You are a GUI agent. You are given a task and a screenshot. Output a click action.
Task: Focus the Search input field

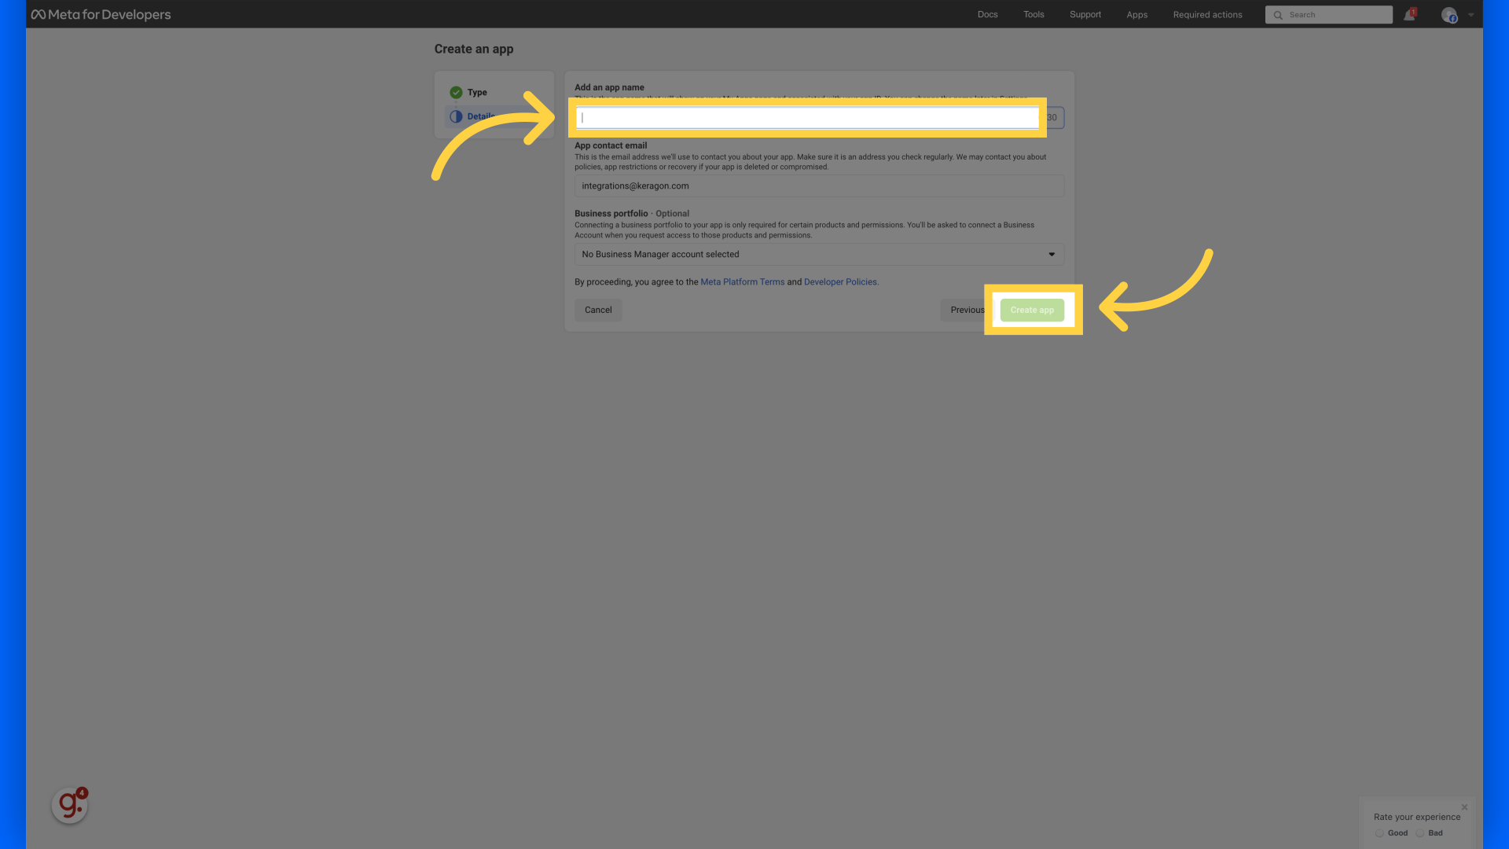tap(1329, 15)
